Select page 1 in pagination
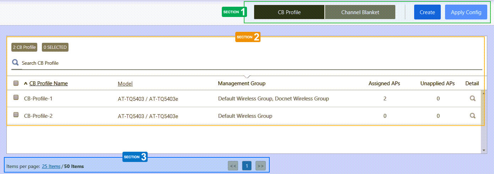494x174 pixels. tap(247, 166)
